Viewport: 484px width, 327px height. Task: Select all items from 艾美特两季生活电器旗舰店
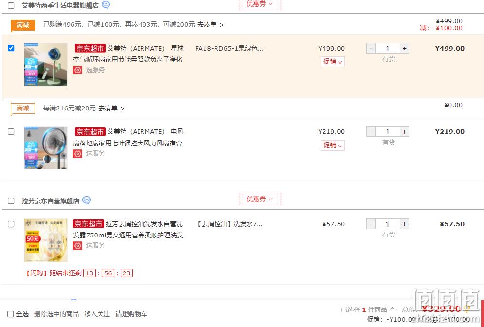coord(11,5)
